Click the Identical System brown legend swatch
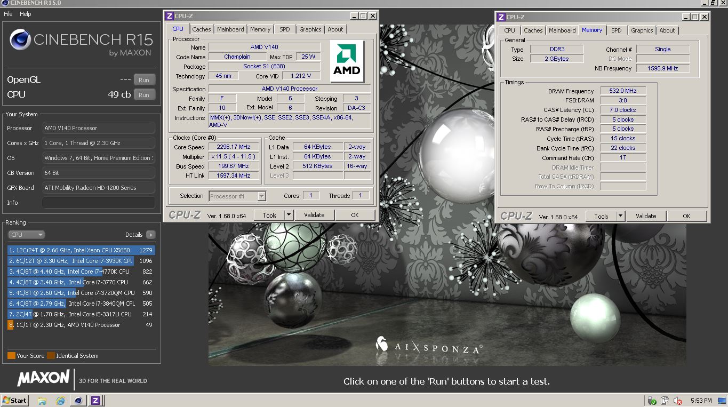This screenshot has width=728, height=407. [x=51, y=356]
